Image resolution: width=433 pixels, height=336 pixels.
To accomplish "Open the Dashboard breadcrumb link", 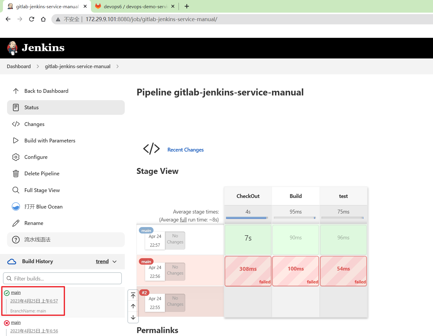I will (x=19, y=66).
